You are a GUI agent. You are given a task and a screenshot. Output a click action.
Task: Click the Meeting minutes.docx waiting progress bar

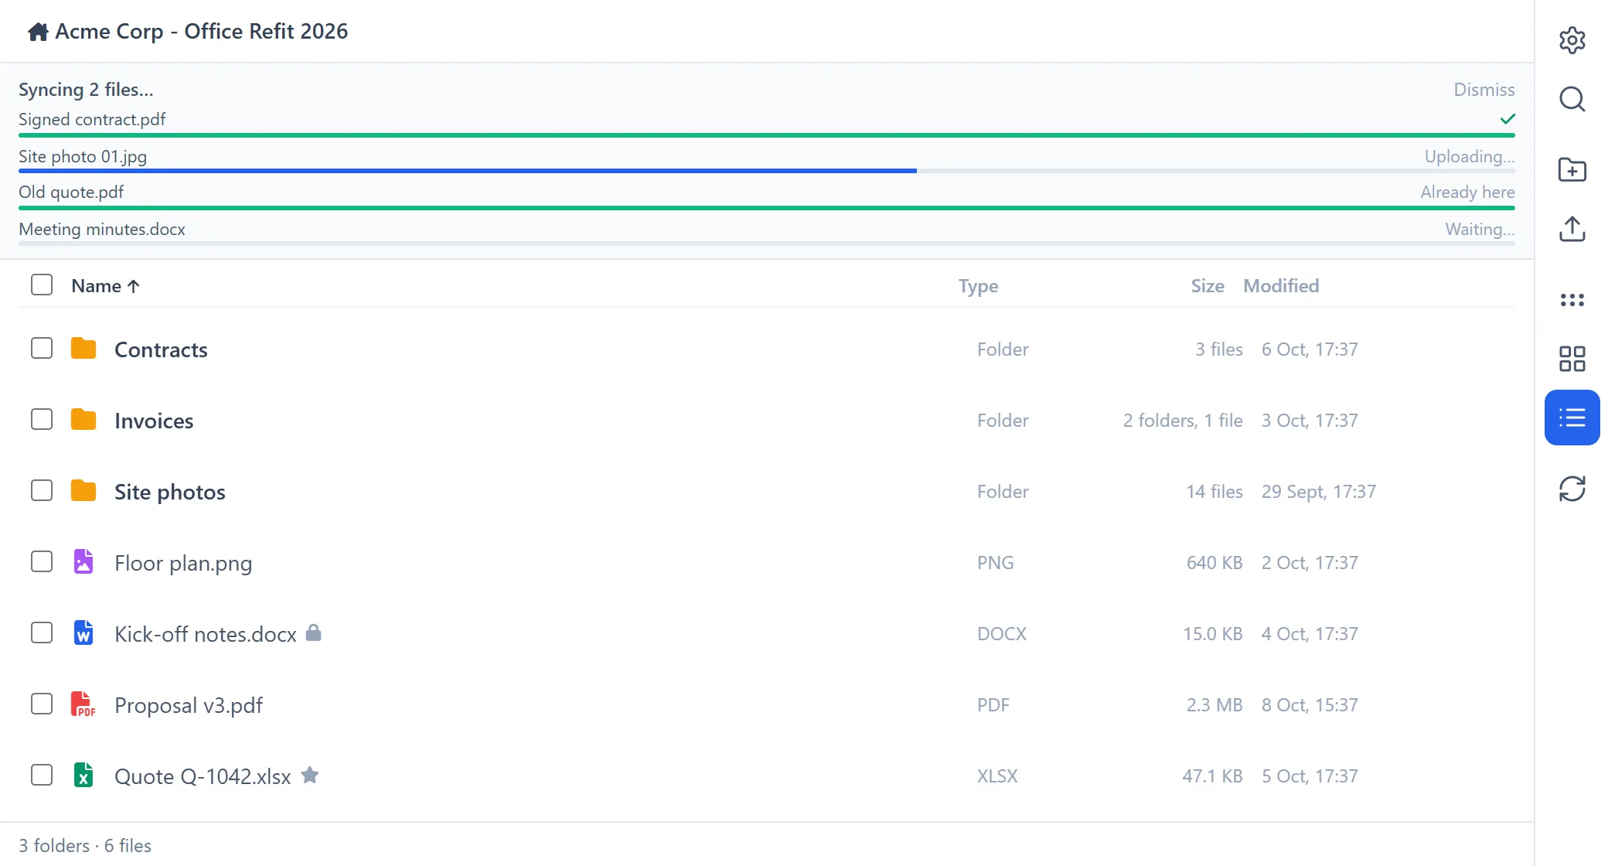[x=767, y=244]
